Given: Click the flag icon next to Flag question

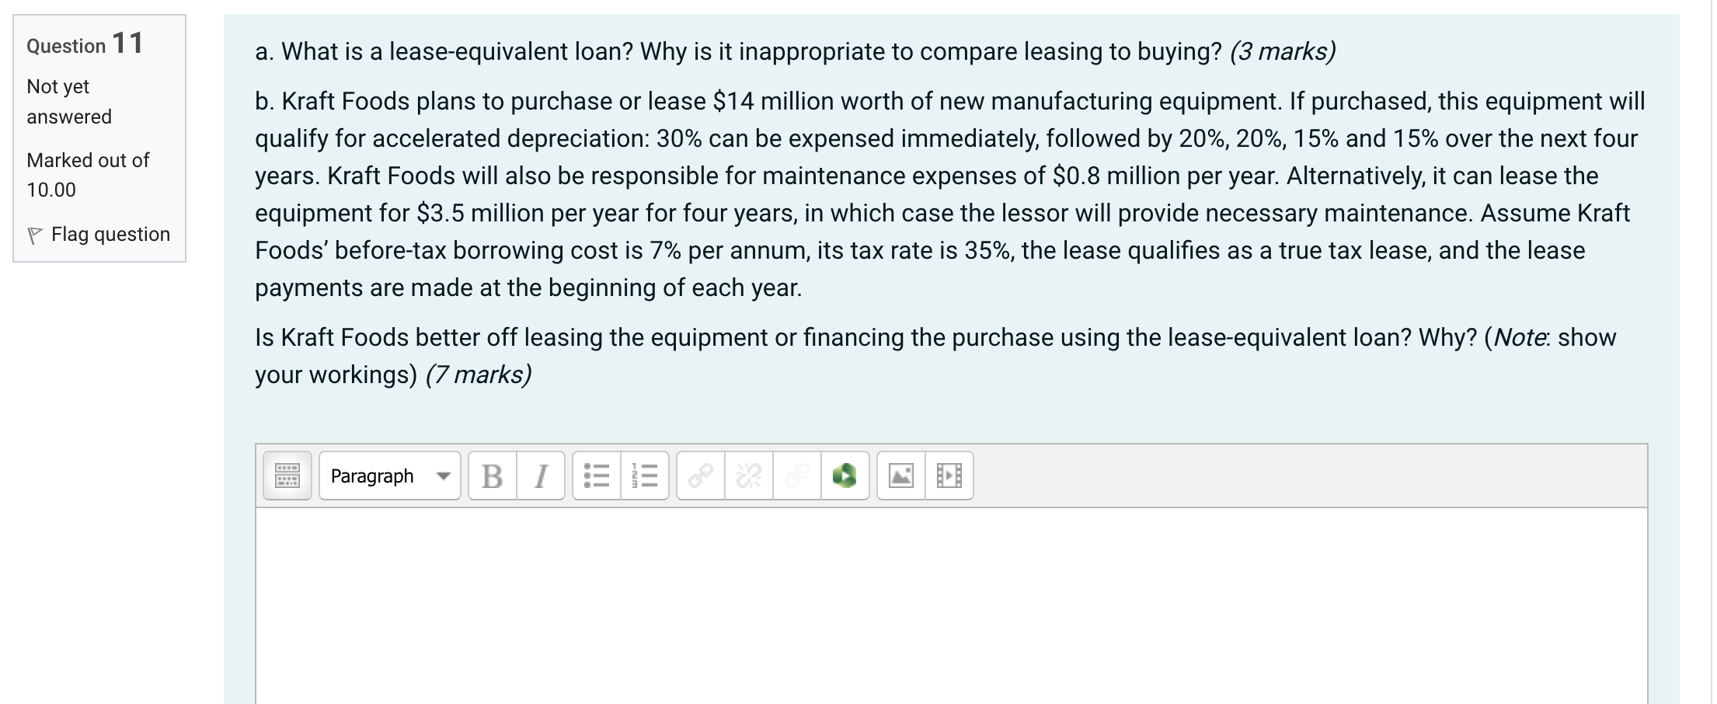Looking at the screenshot, I should [x=37, y=234].
